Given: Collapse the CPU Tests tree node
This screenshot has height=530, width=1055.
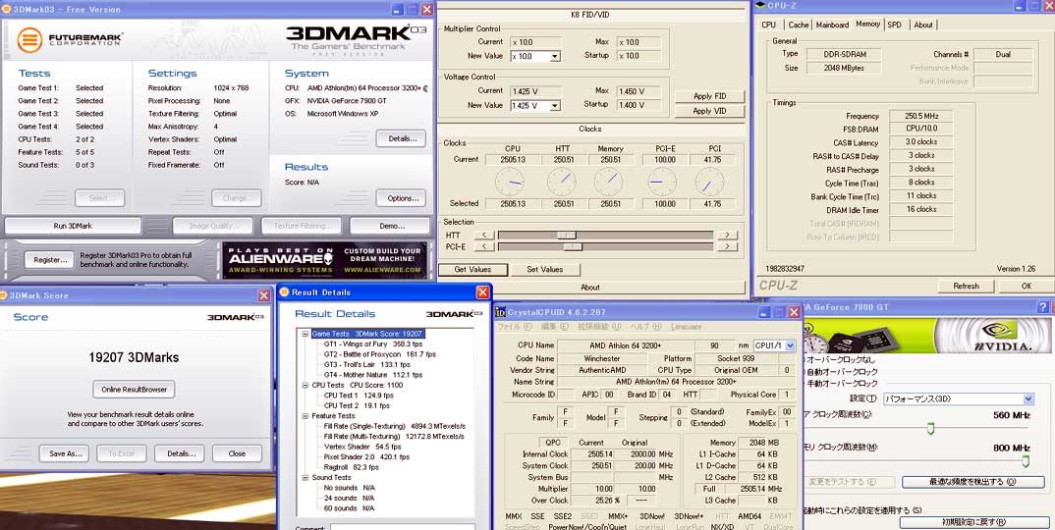Looking at the screenshot, I should [305, 385].
